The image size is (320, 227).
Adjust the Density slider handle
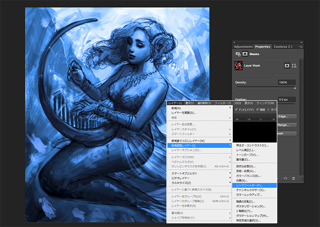[x=295, y=88]
